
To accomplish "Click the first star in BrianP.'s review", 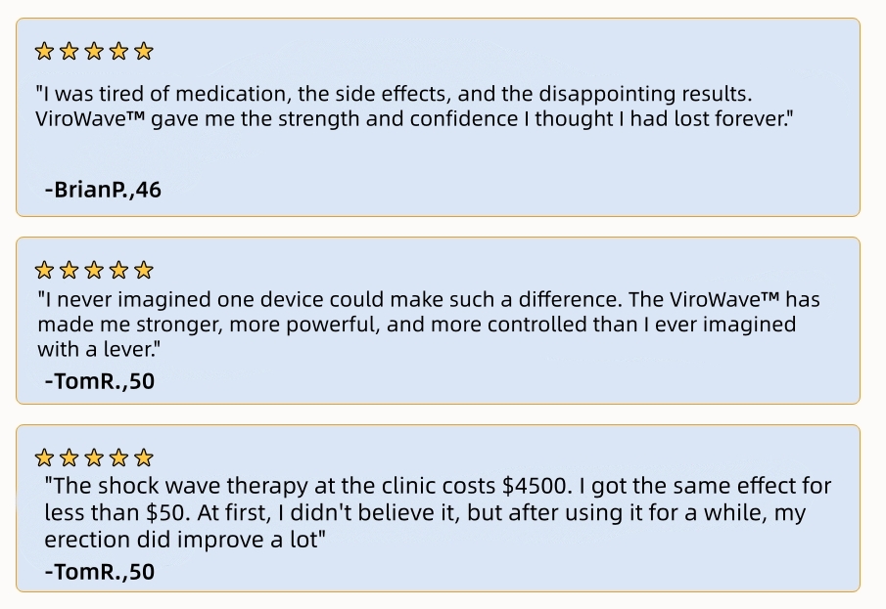I will click(44, 51).
